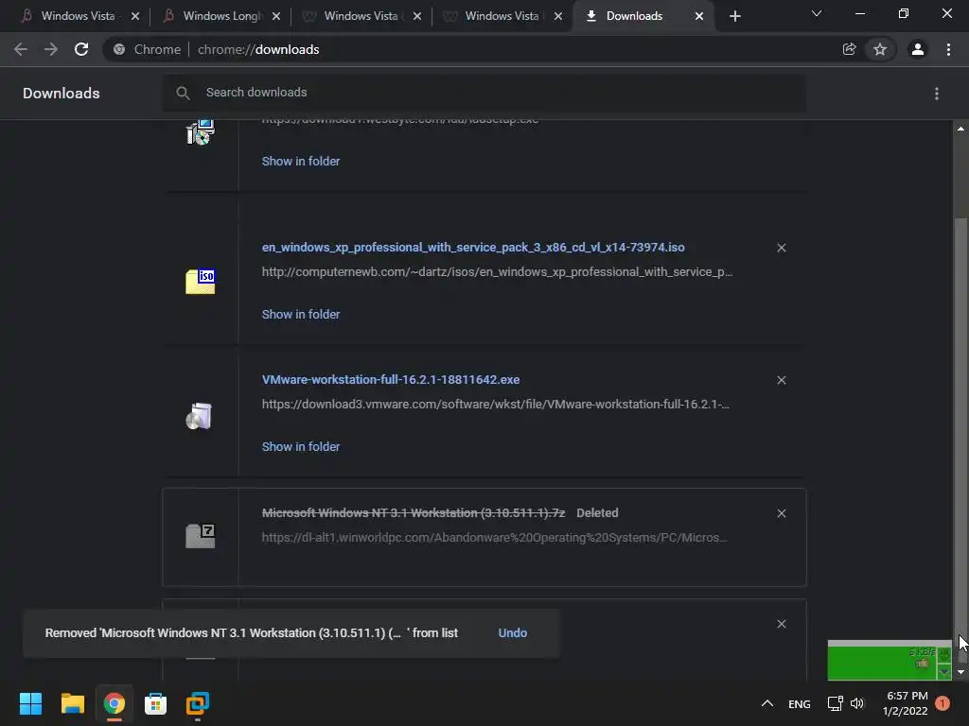Close the Windows Longhorn tab
The image size is (969, 726).
click(x=276, y=16)
